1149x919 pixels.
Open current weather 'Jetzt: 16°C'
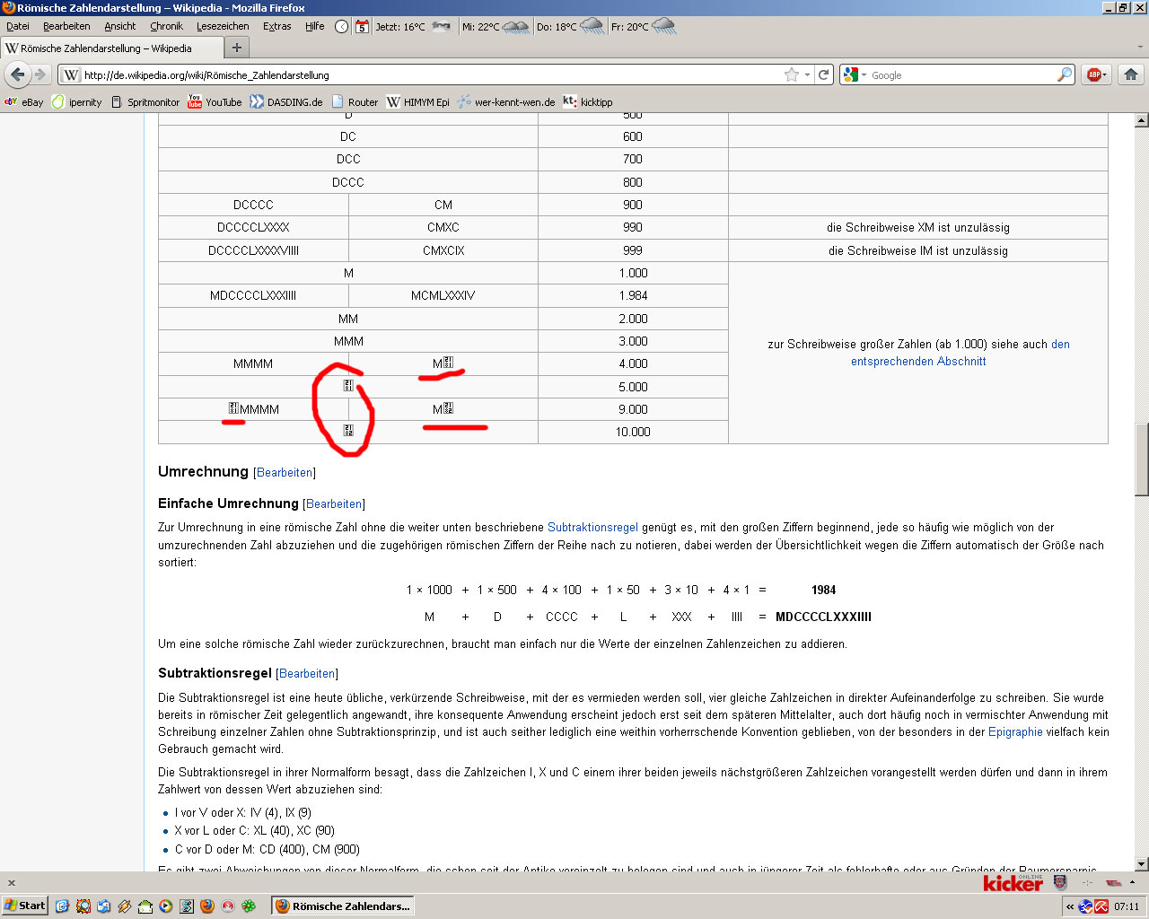[x=413, y=26]
